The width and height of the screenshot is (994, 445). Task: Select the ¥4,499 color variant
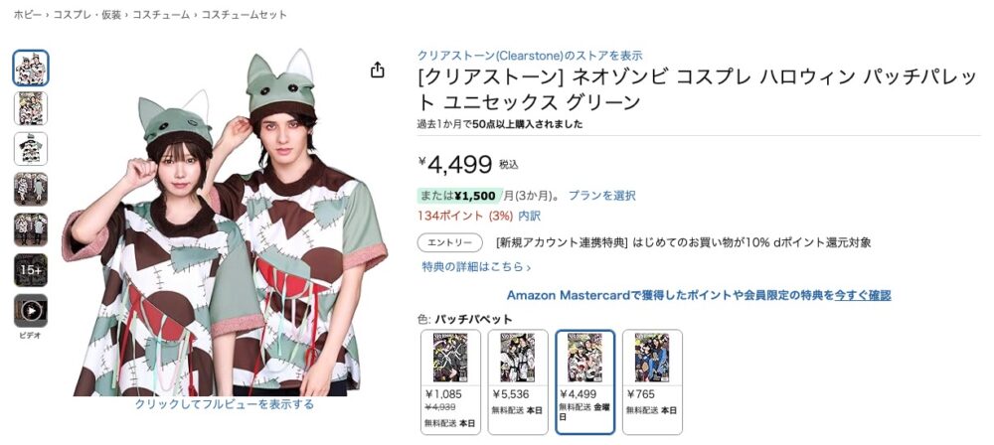click(584, 381)
